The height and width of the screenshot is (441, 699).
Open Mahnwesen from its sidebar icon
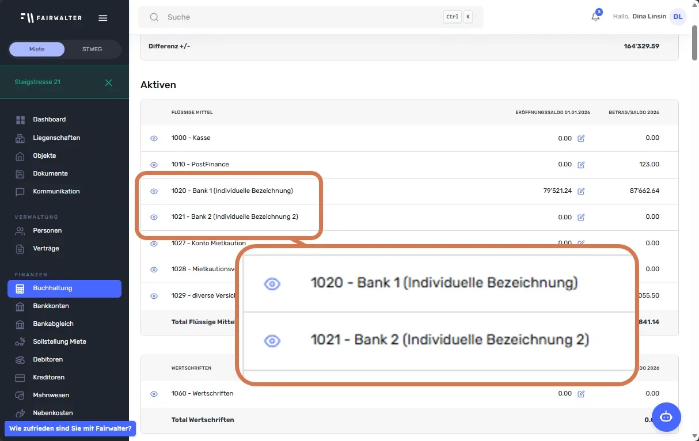[x=20, y=396]
